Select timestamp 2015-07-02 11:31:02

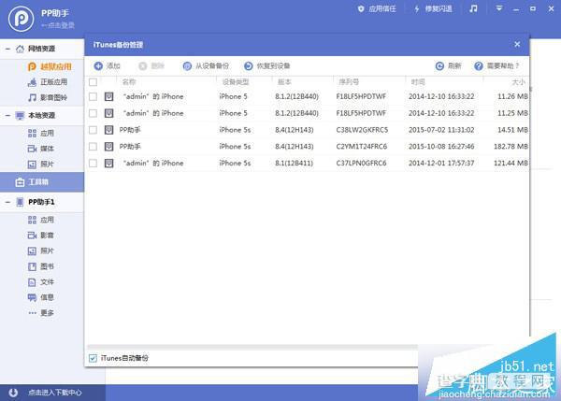pos(441,130)
